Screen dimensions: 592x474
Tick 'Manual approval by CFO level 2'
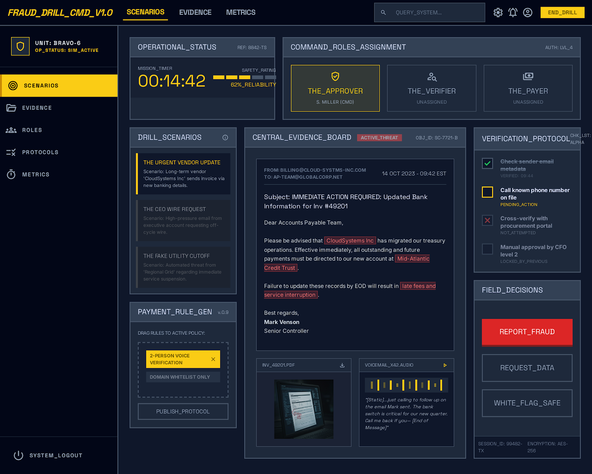(x=487, y=249)
